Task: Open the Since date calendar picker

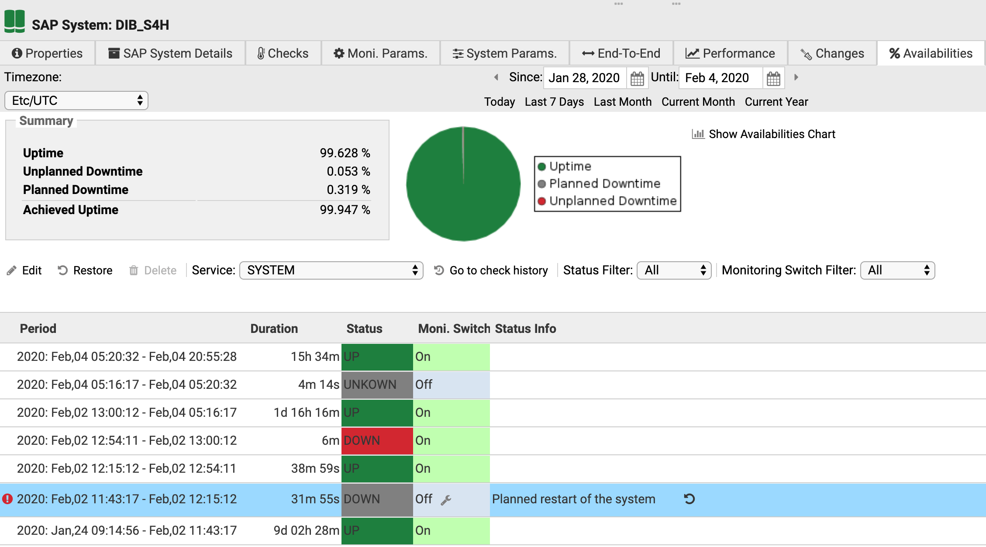Action: tap(637, 78)
